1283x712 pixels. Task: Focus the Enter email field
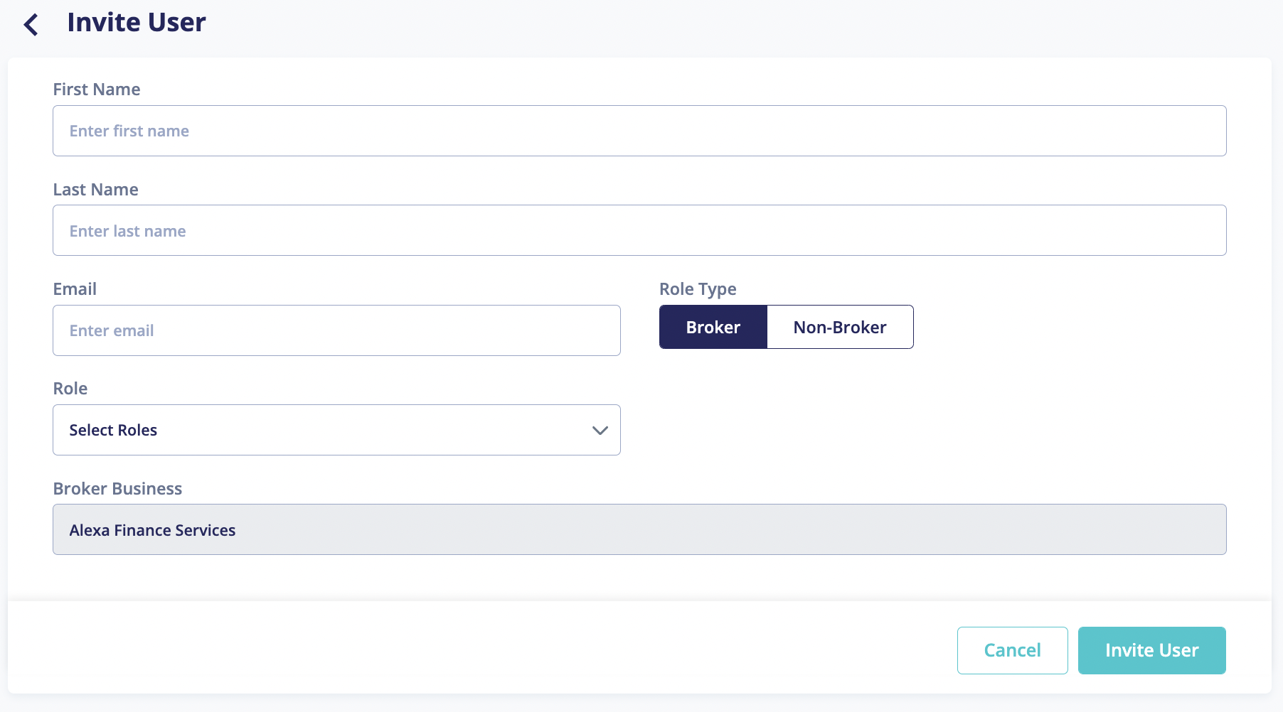coord(336,330)
